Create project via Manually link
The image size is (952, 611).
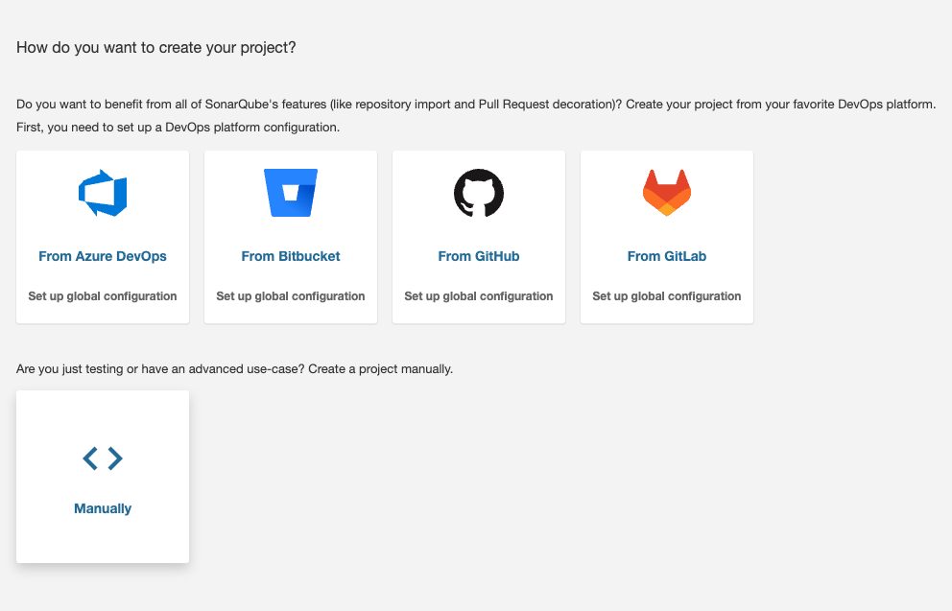tap(103, 508)
